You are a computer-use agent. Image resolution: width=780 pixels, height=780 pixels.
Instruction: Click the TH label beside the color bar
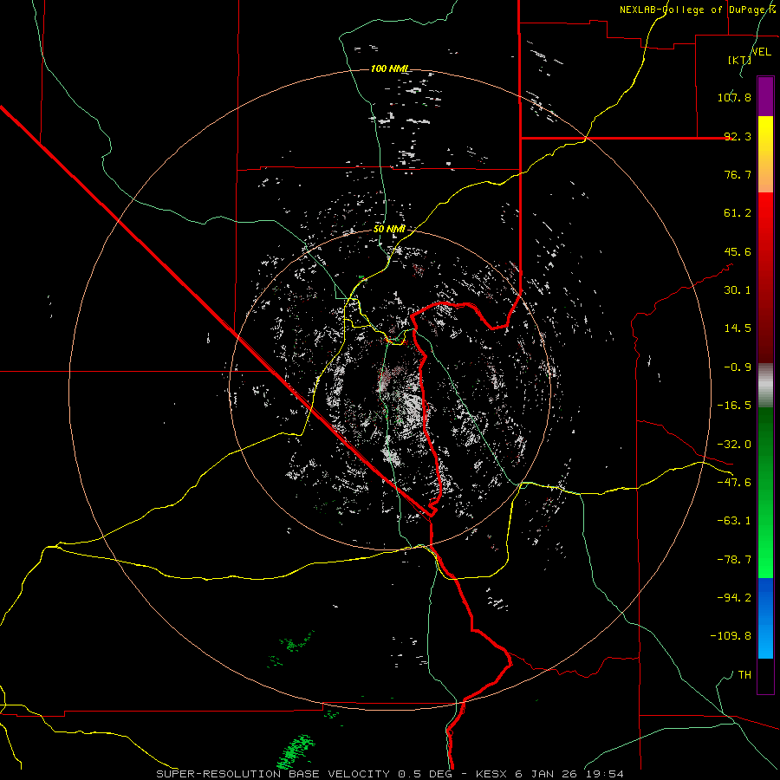click(x=744, y=675)
